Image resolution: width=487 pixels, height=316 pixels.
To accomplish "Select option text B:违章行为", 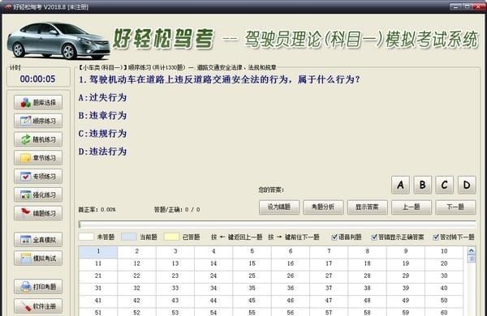I will [102, 116].
